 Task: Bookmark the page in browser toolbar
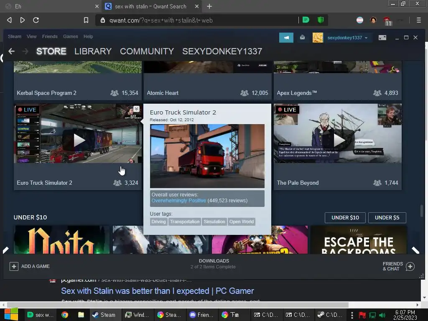click(x=86, y=20)
